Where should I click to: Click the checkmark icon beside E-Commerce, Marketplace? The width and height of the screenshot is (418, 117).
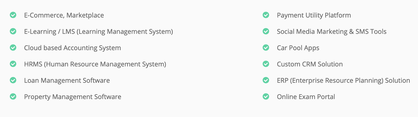coord(13,15)
